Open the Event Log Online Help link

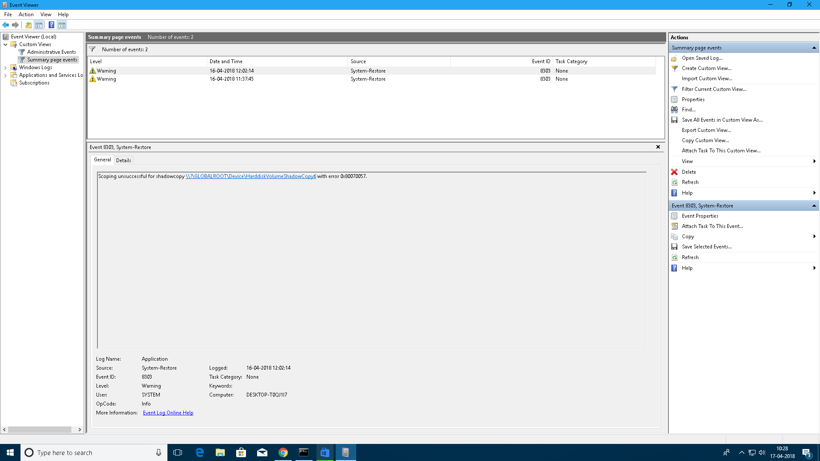[x=168, y=413]
